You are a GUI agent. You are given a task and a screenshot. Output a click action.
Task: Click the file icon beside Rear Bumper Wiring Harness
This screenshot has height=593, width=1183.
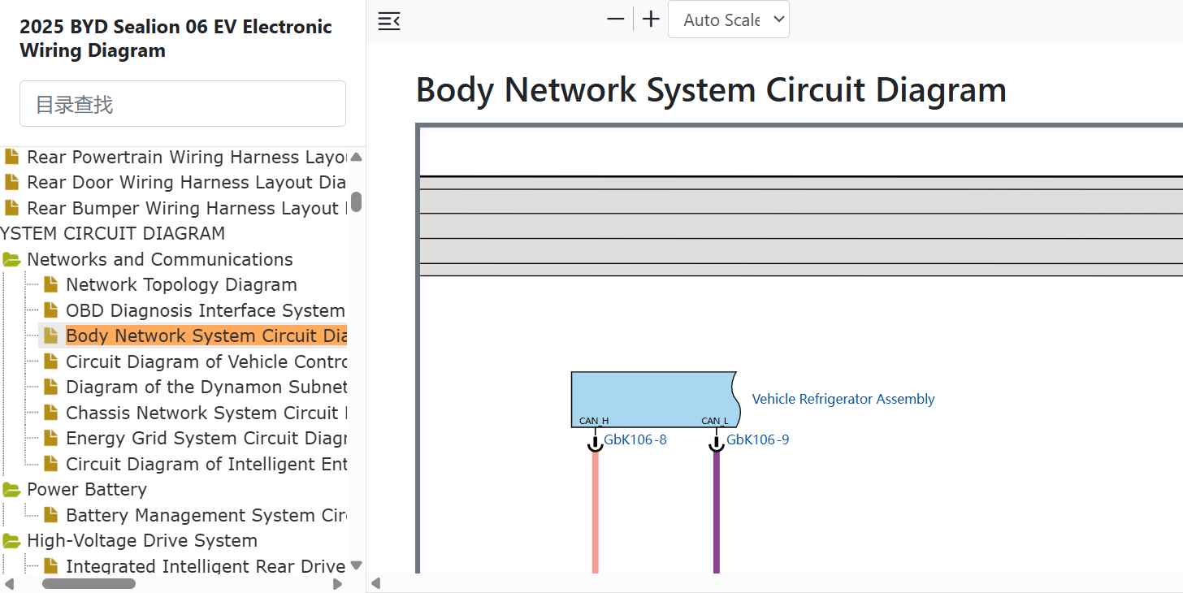(11, 208)
